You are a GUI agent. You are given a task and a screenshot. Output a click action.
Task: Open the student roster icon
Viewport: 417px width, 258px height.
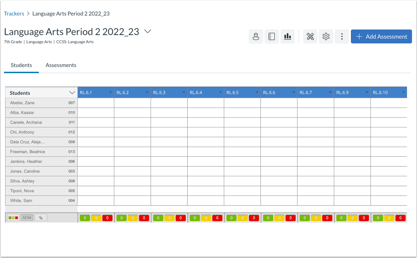coord(256,36)
